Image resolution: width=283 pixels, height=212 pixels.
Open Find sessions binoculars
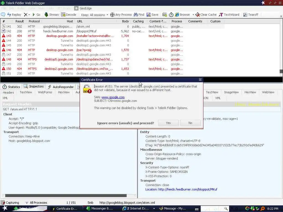[139, 15]
